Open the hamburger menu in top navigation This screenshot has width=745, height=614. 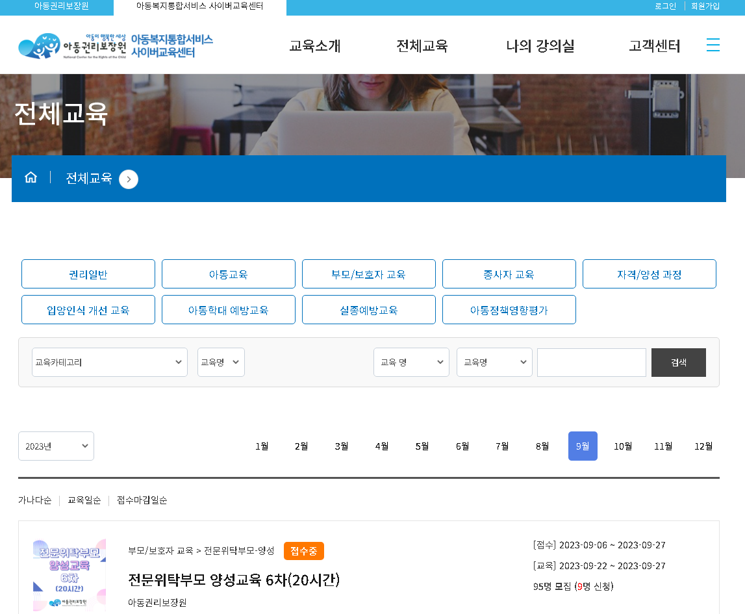(x=713, y=45)
